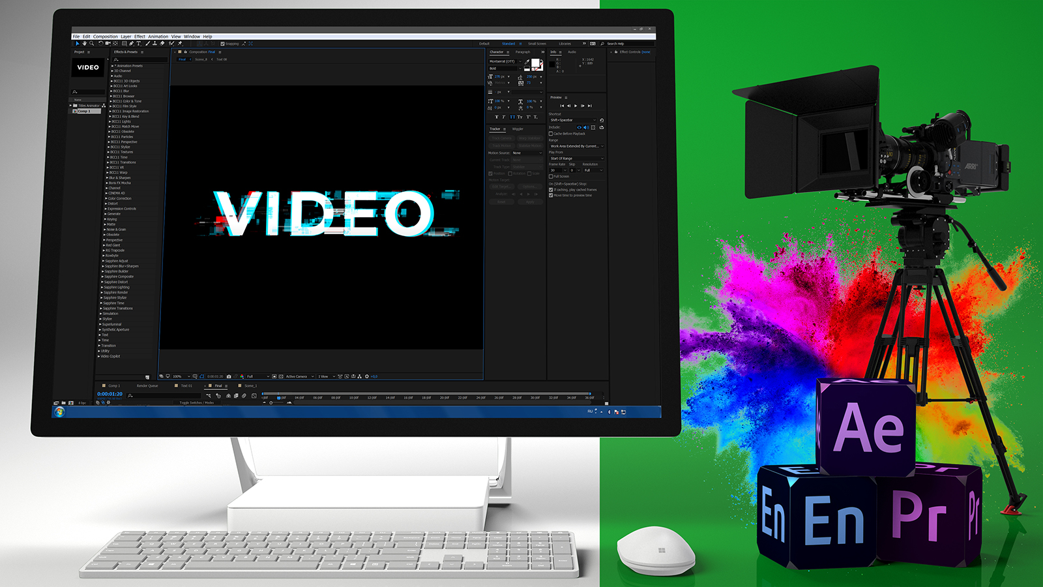Viewport: 1043px width, 587px height.
Task: Select the Selection arrow tool
Action: point(78,44)
